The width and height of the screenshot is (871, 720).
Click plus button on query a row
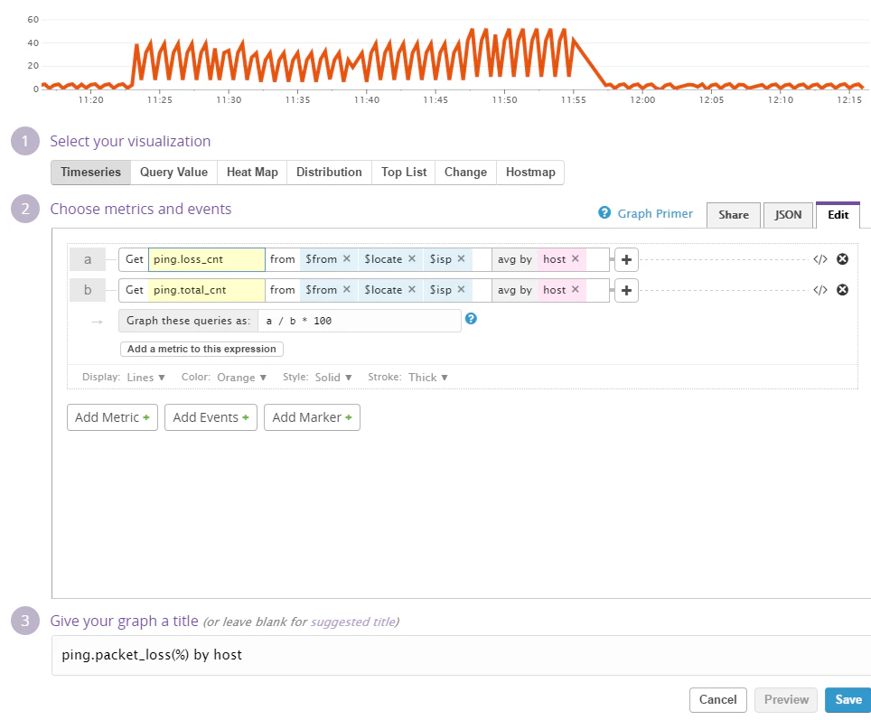tap(626, 259)
